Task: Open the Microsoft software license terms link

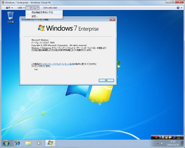Action: click(x=57, y=64)
